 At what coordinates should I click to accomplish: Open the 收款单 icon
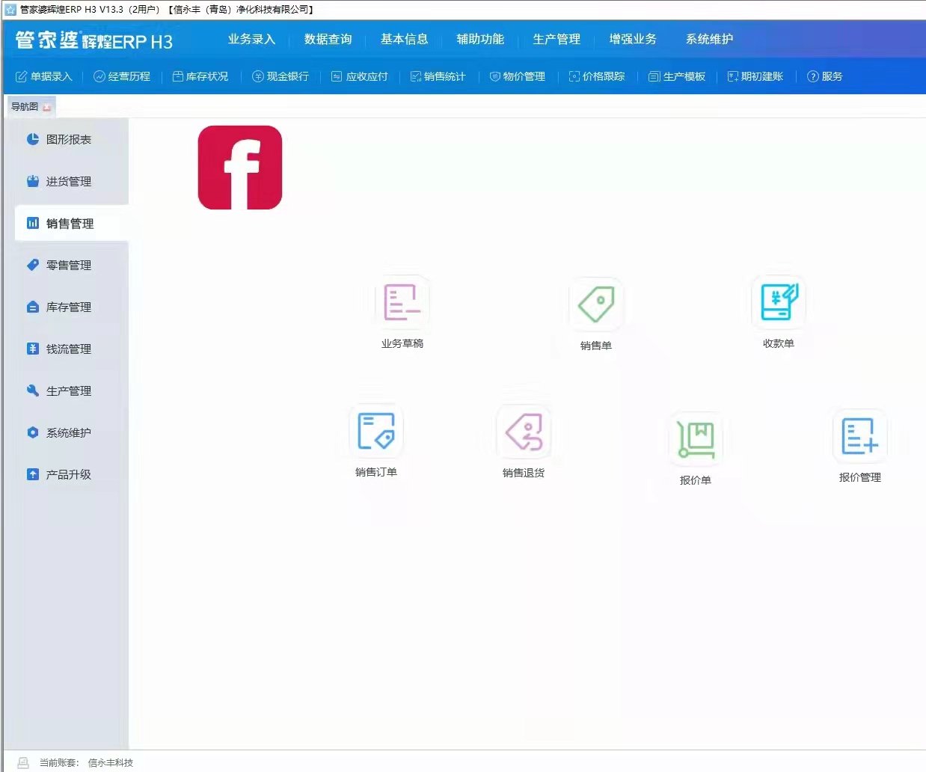pos(779,302)
